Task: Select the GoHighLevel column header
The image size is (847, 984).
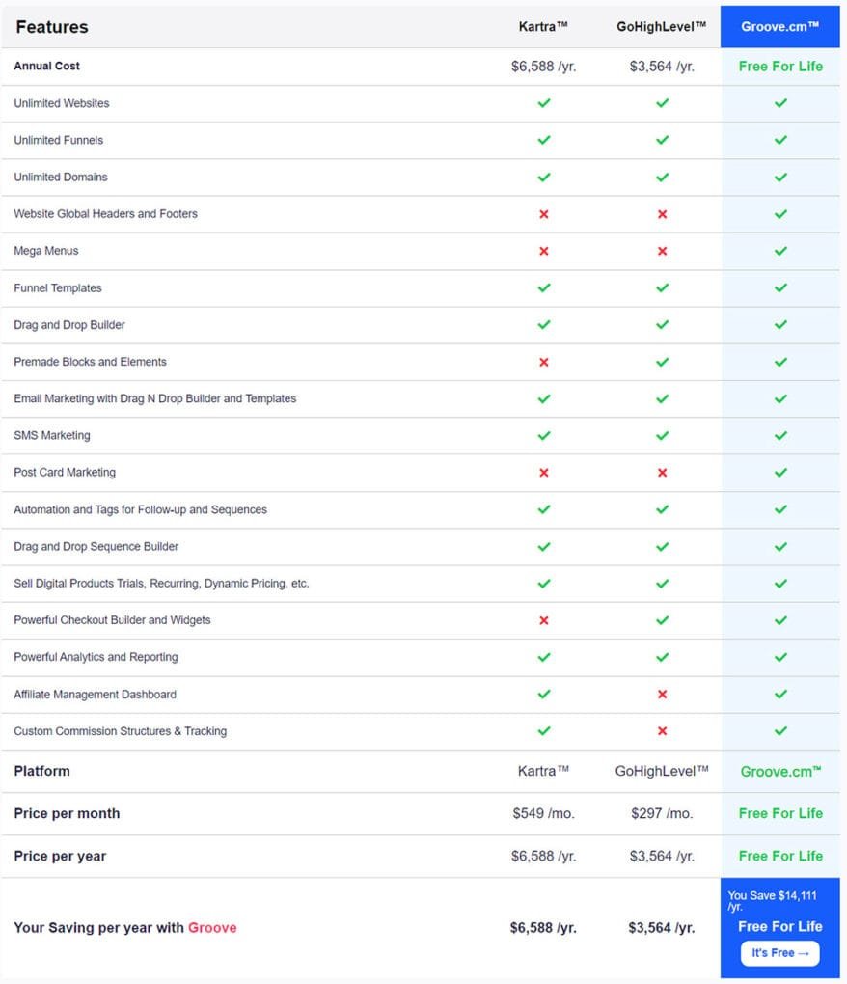Action: pos(662,27)
